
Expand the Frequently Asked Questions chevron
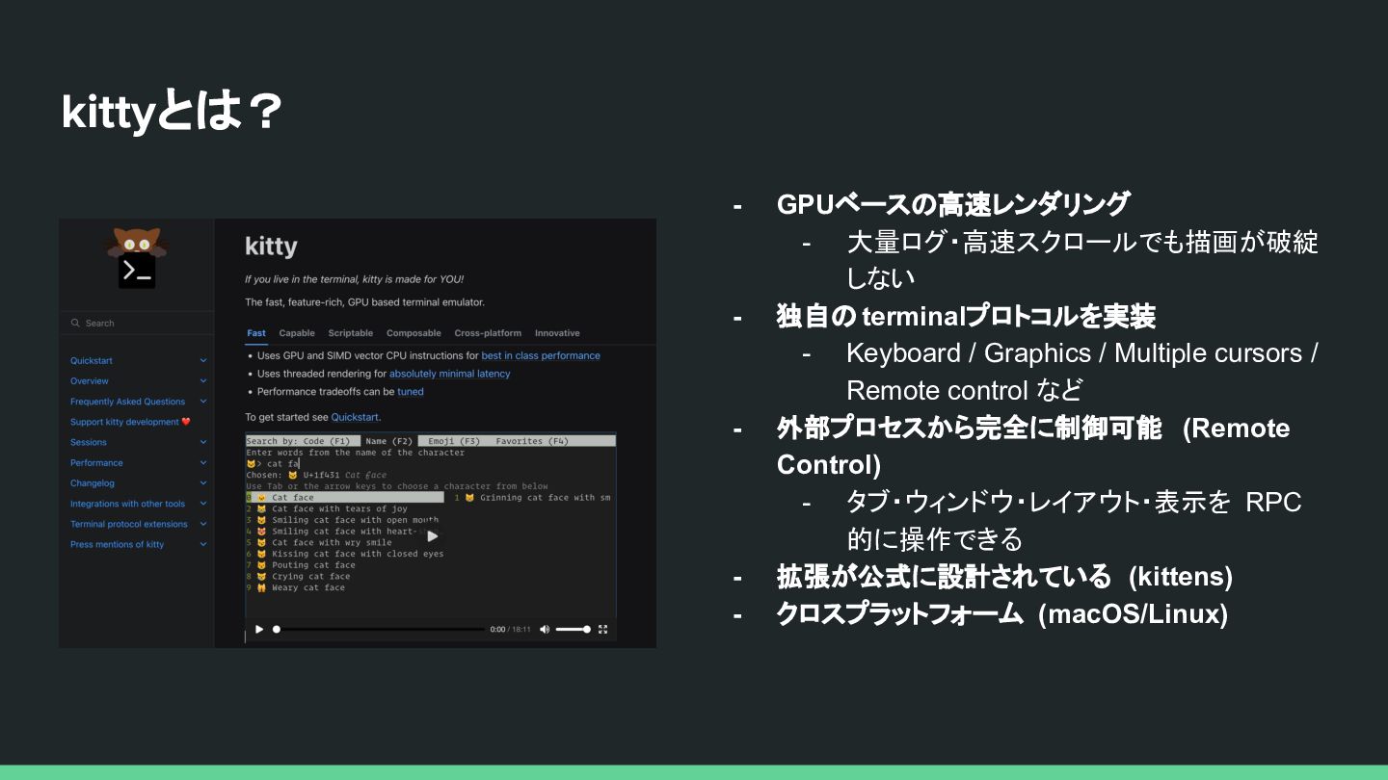(x=203, y=402)
